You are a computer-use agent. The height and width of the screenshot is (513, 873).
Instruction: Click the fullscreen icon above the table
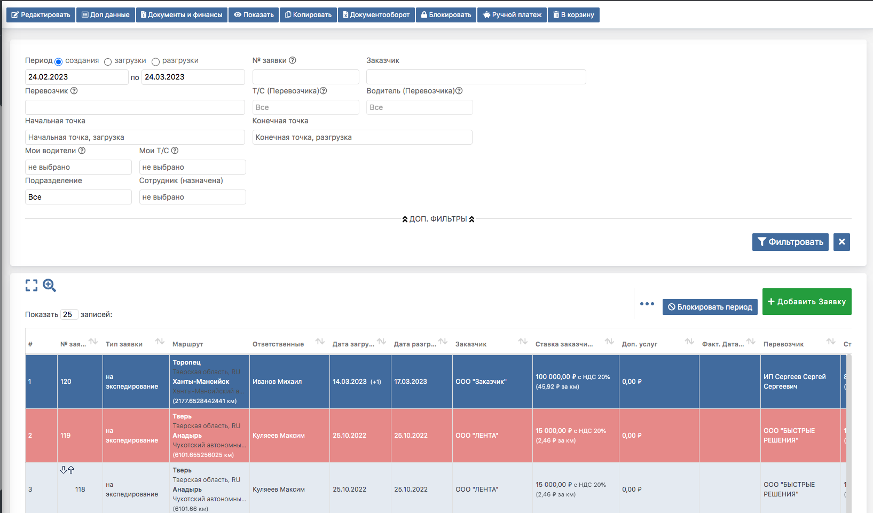(32, 286)
